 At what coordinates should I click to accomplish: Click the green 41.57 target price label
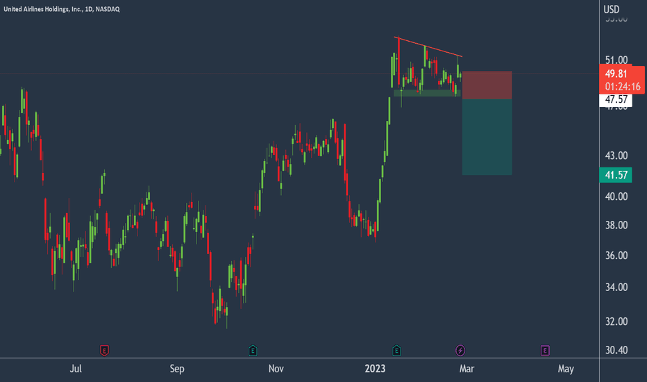coord(616,175)
